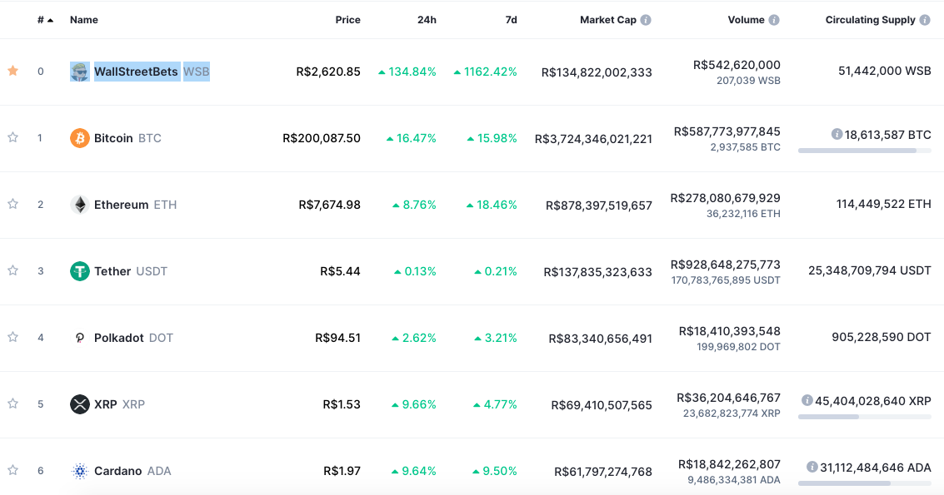
Task: Click Cardano 24h change 9.64%
Action: 413,471
